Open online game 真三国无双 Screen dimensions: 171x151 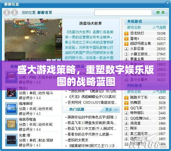click(x=140, y=134)
